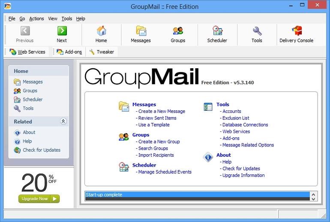Open Groups from the main toolbar
The image size is (330, 222).
pos(178,34)
